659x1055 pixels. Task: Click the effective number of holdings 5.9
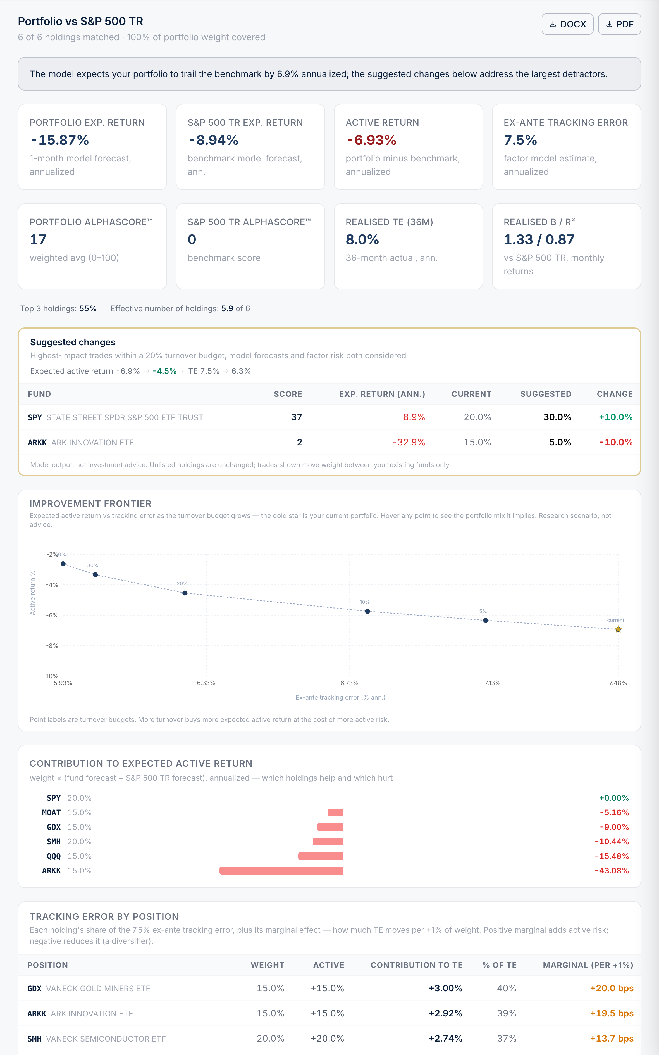tap(227, 308)
